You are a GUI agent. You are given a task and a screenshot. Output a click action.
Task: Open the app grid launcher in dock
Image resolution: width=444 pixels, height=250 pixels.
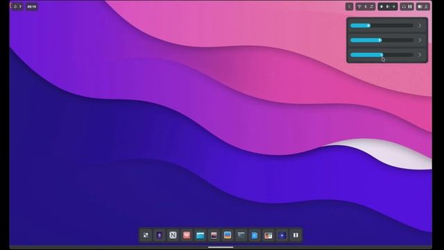click(146, 235)
